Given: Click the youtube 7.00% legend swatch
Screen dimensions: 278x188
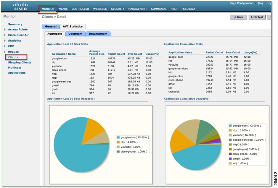Looking at the screenshot, I should tap(118, 147).
